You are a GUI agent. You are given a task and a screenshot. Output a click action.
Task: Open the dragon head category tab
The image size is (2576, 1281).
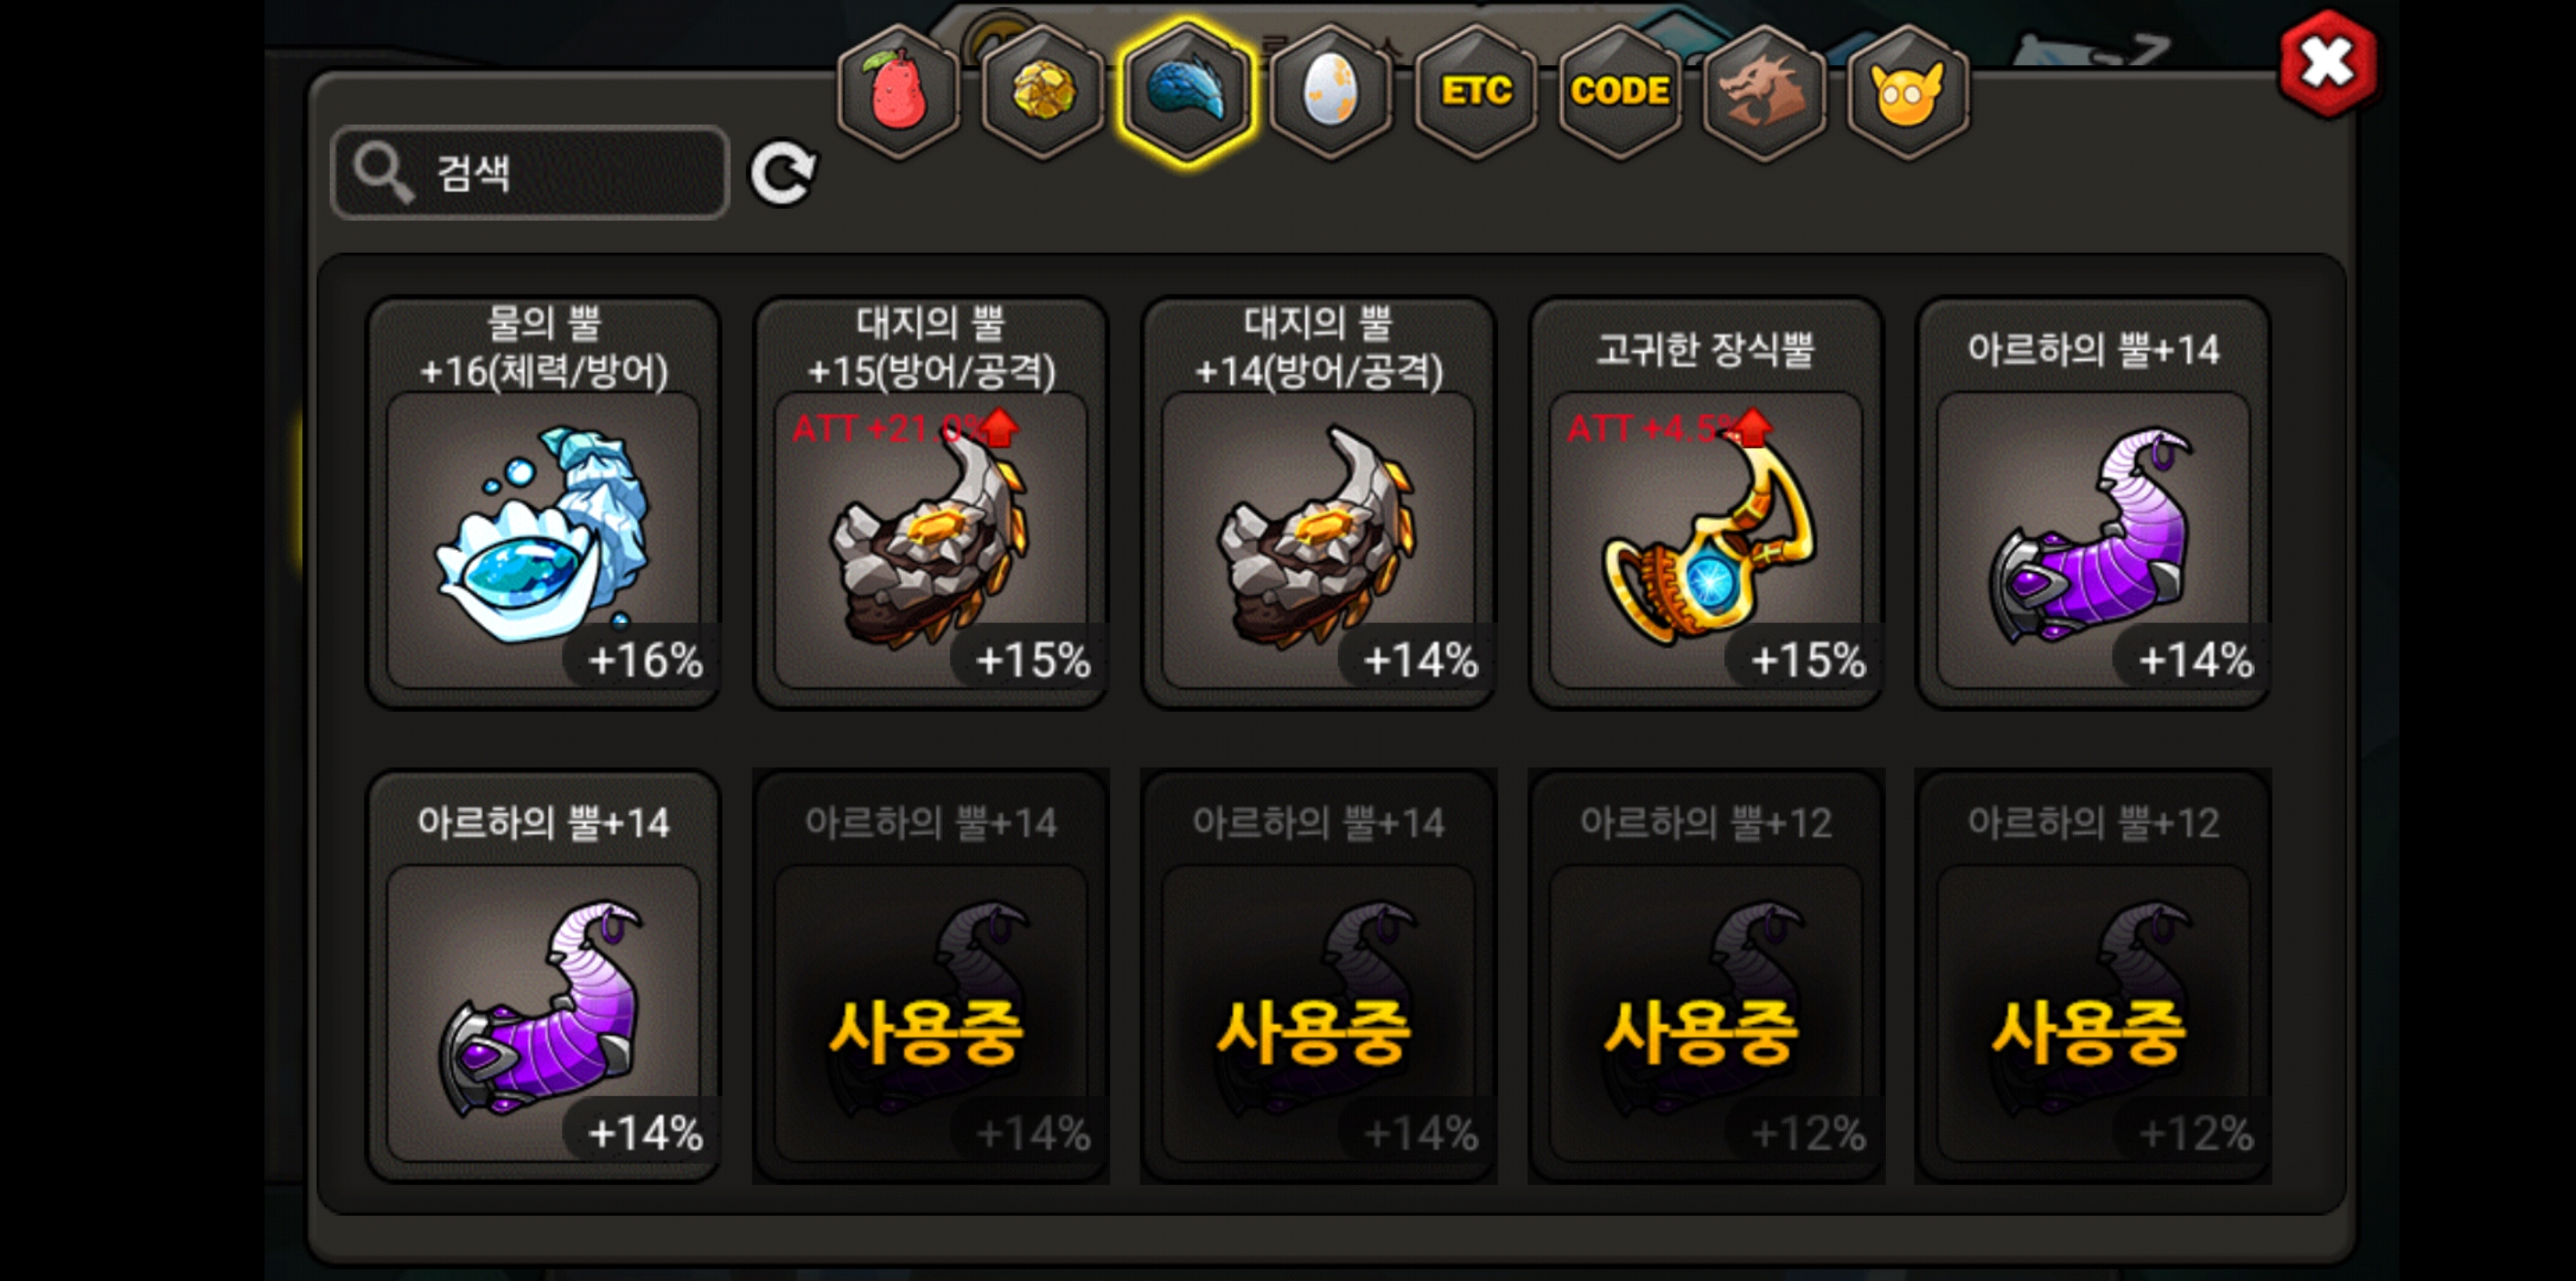[x=1763, y=91]
